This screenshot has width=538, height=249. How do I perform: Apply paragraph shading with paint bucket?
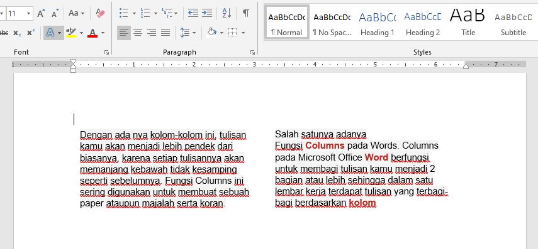point(211,33)
